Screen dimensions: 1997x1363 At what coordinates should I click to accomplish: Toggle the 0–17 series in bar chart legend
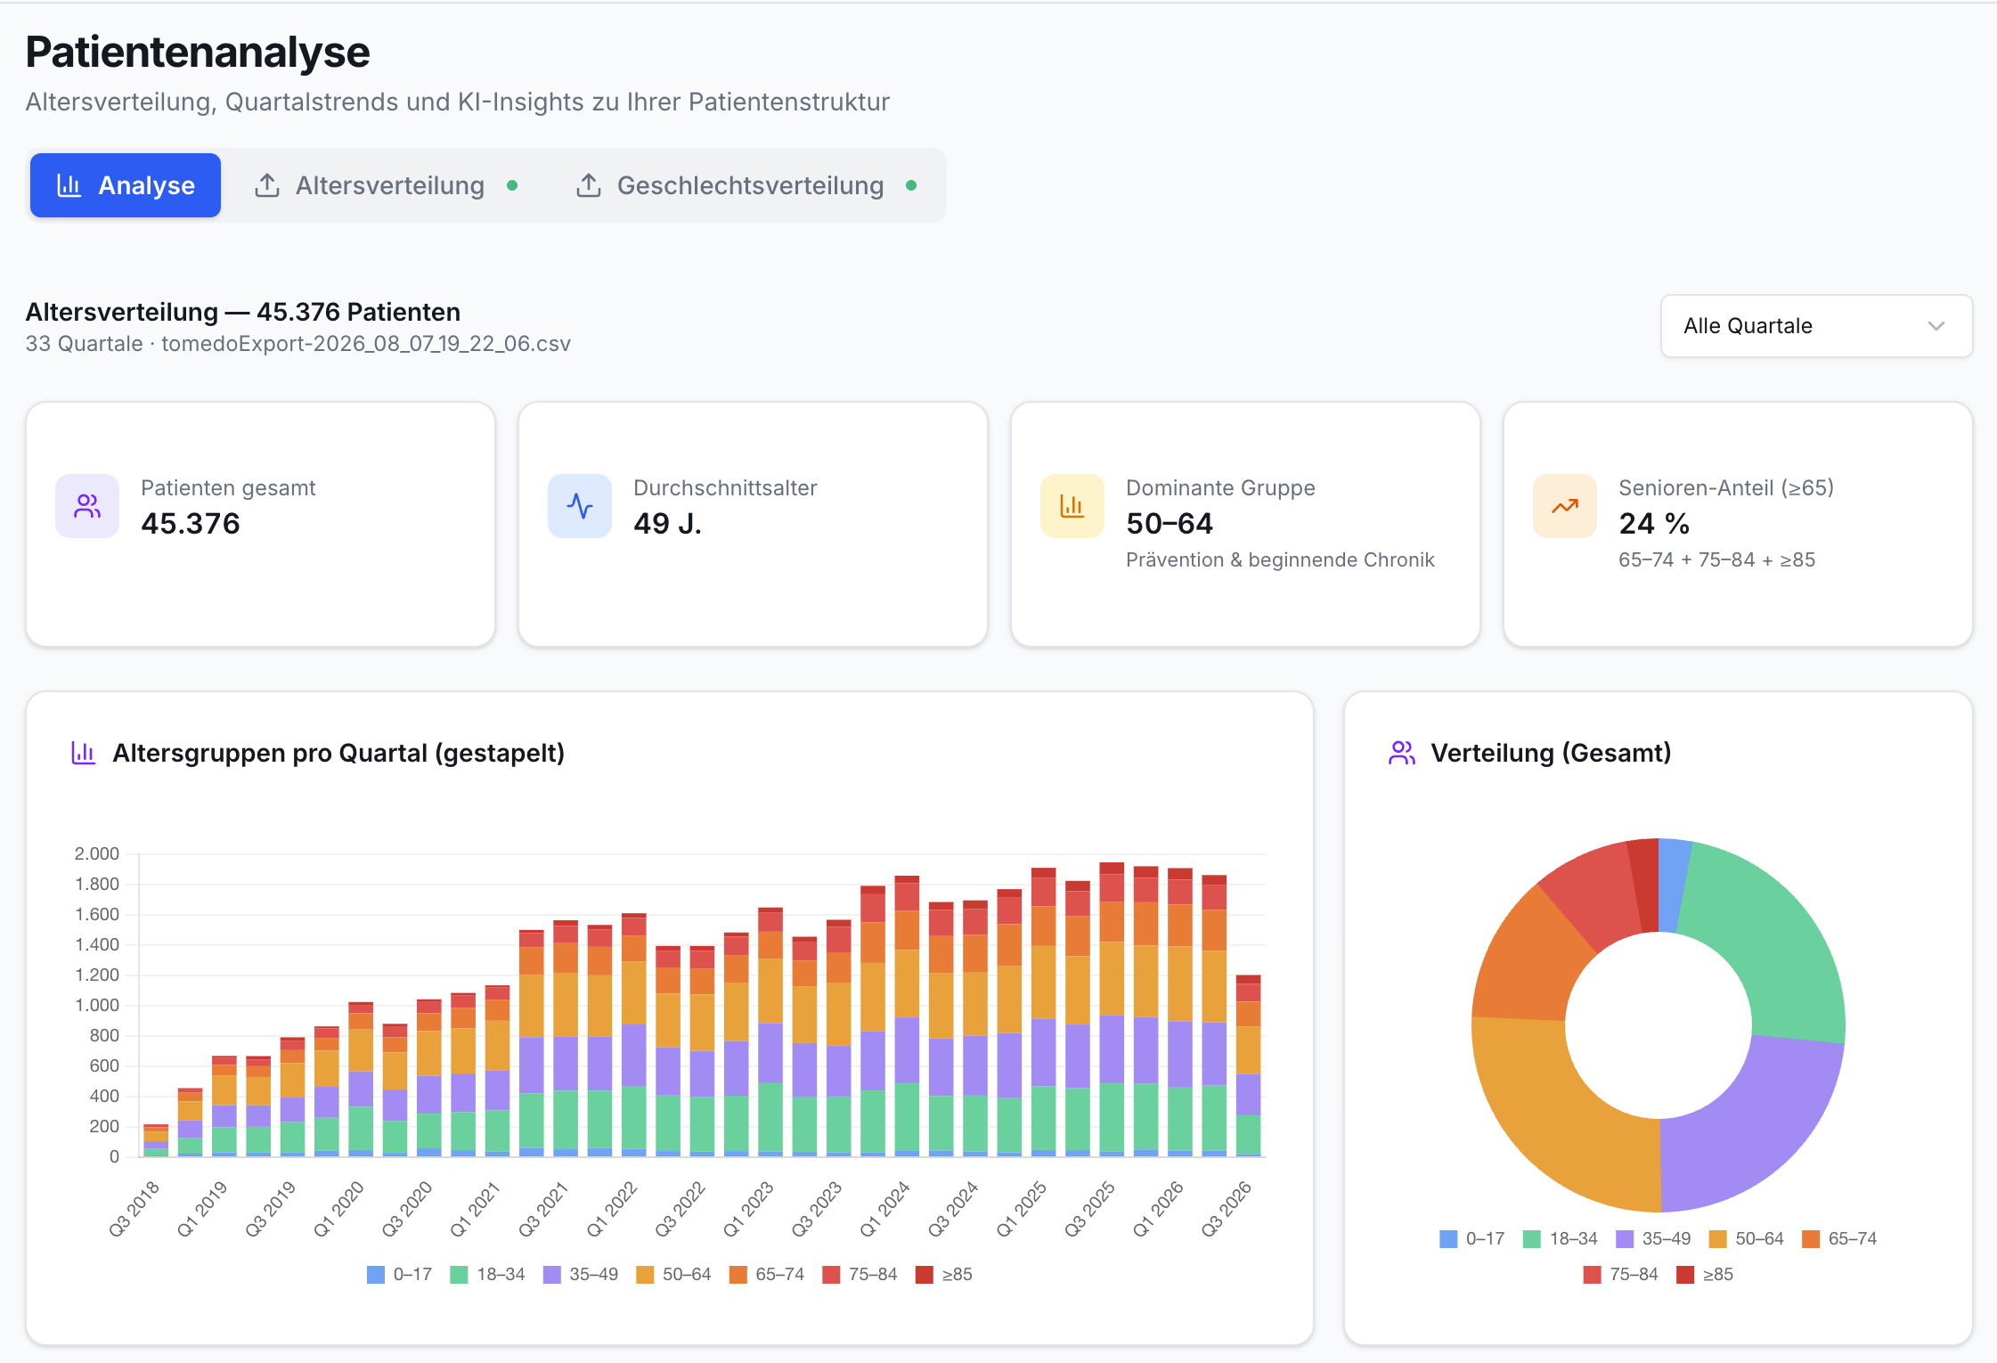pyautogui.click(x=399, y=1274)
